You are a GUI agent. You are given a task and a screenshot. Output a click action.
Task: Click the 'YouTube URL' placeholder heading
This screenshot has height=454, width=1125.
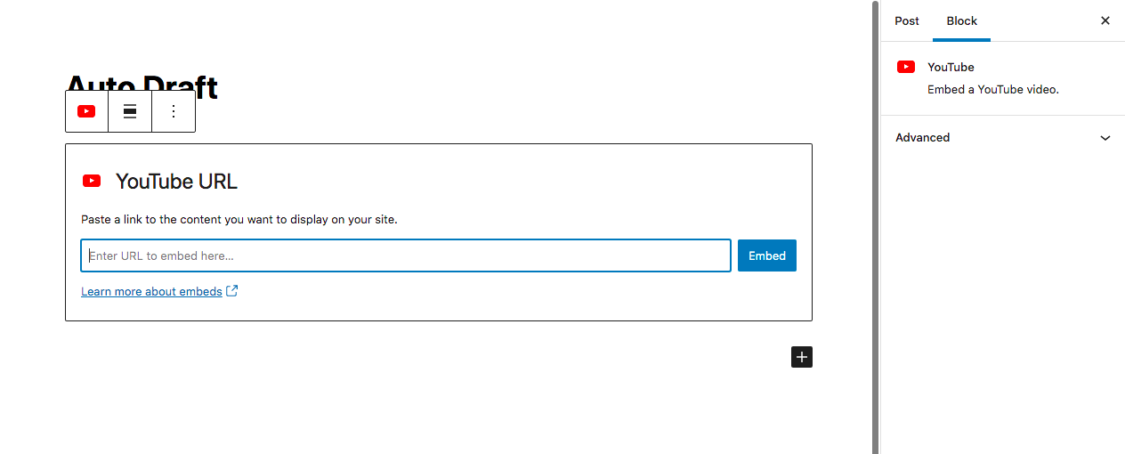point(176,182)
